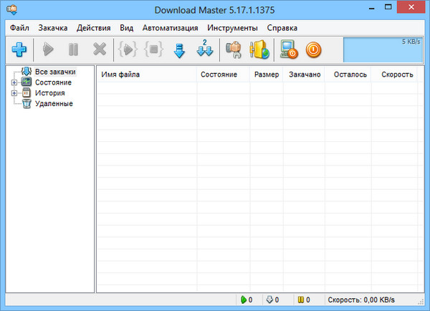Click the blue plus Add download icon
This screenshot has height=311, width=430.
click(19, 50)
